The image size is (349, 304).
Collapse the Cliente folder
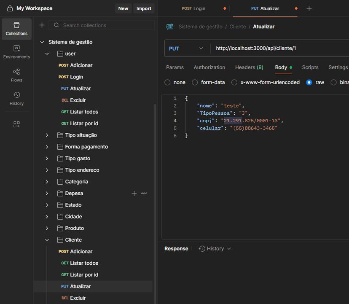[47, 240]
